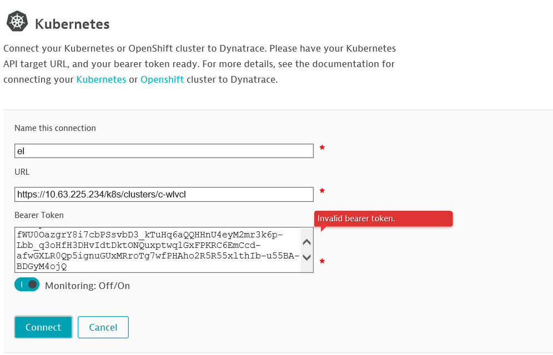Open the Kubernetes documentation link
Viewport: 553px width, 355px height.
pos(101,79)
